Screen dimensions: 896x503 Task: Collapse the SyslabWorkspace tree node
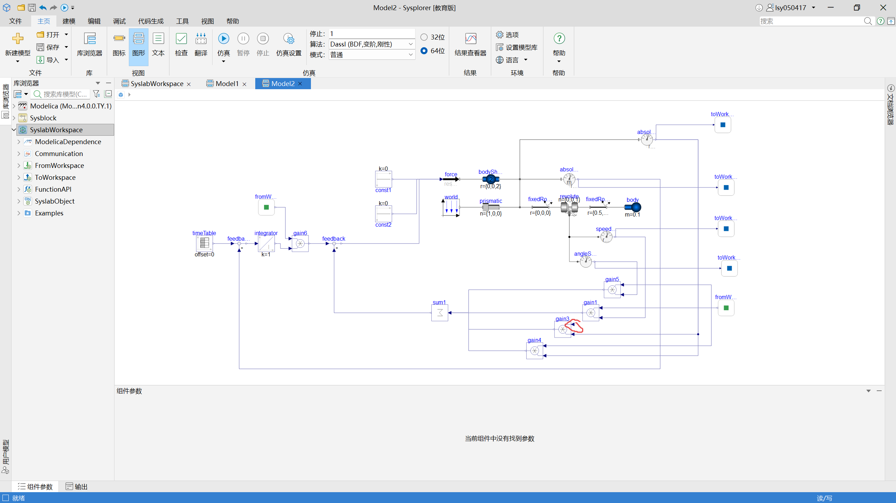(x=14, y=130)
